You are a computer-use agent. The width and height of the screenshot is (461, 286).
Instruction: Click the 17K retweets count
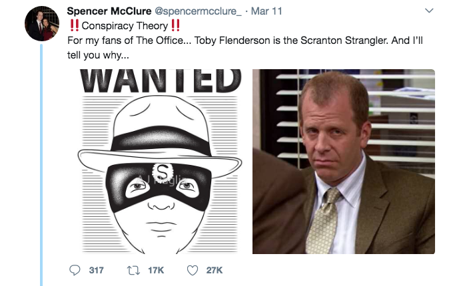pos(155,269)
